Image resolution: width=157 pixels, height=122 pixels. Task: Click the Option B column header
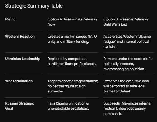point(126,22)
